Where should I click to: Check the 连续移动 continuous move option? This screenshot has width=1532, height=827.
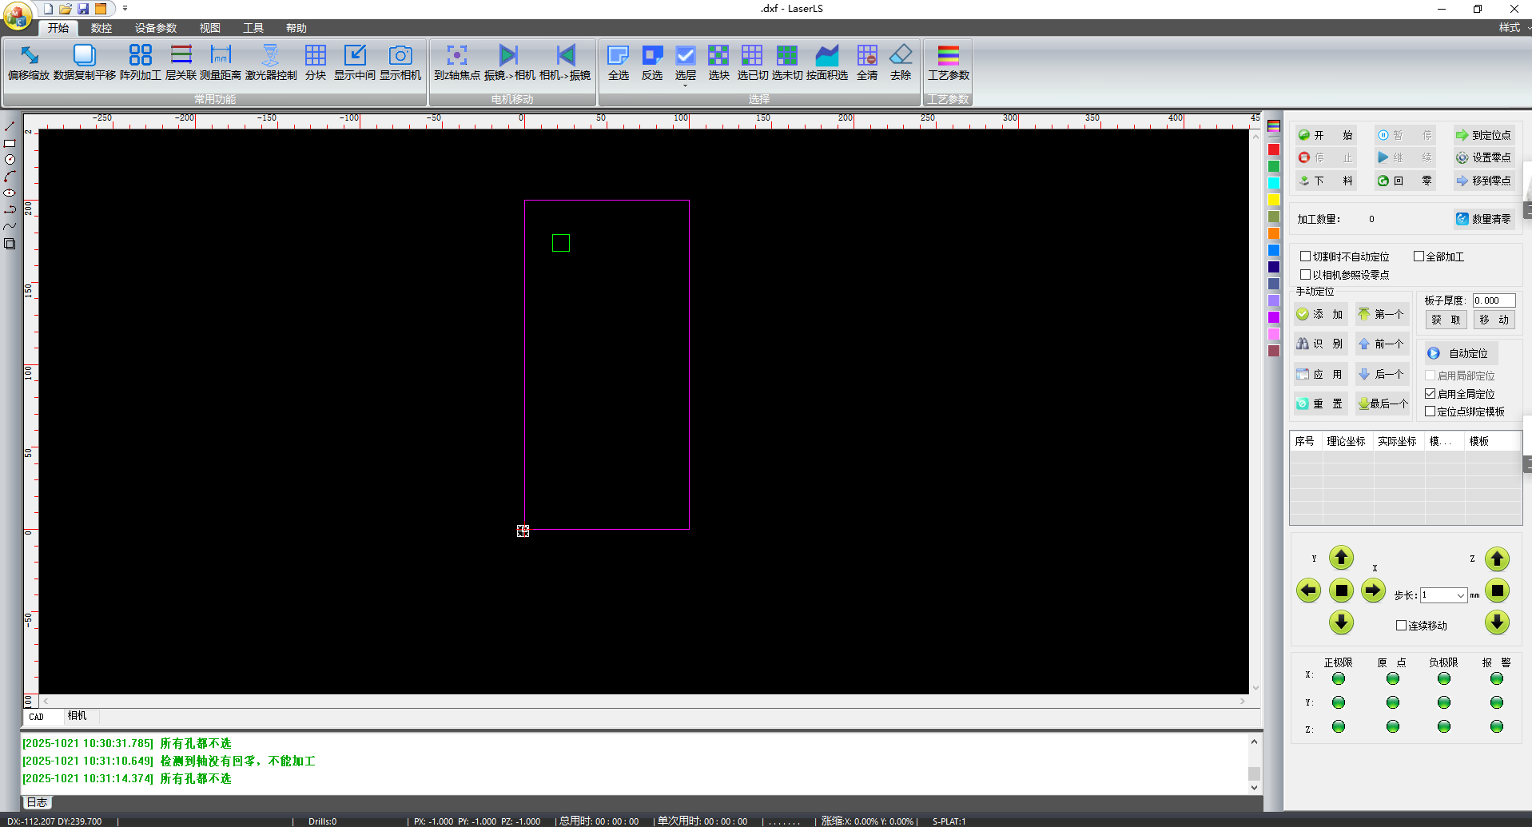point(1401,626)
